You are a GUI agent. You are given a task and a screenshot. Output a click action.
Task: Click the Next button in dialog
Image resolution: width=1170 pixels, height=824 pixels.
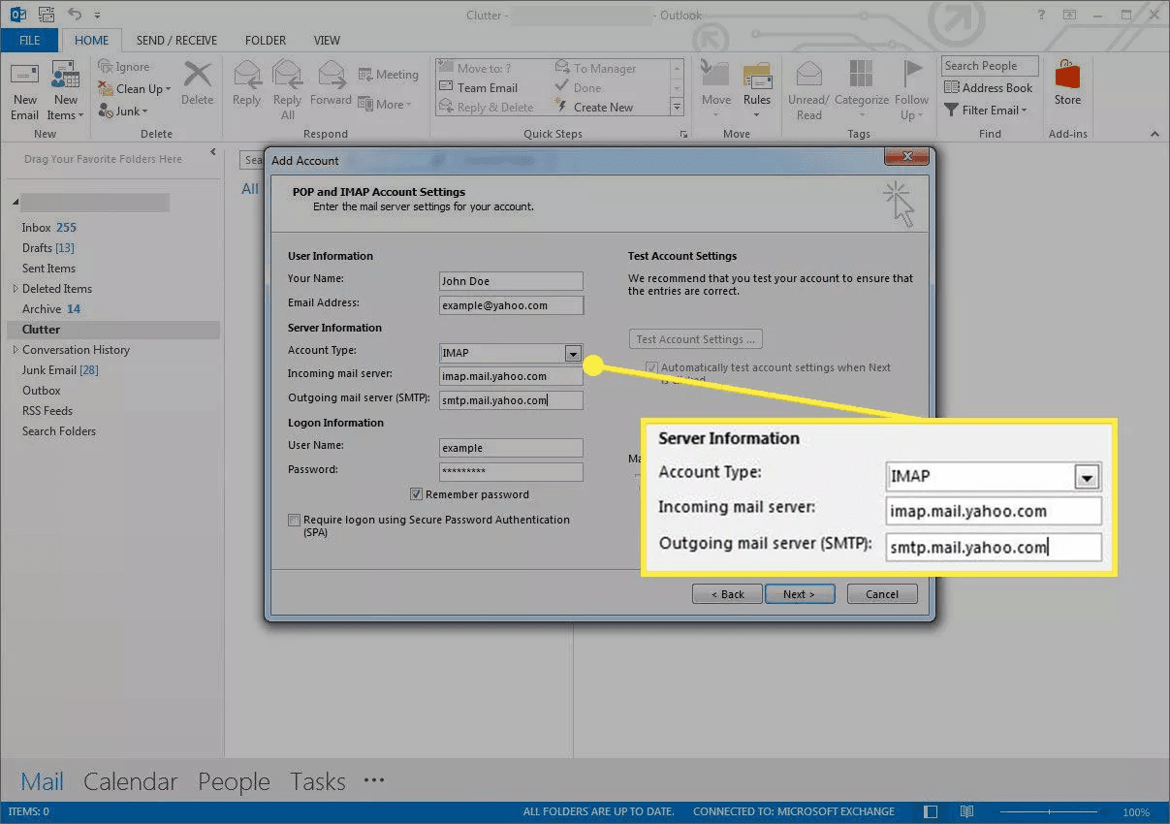pos(800,594)
